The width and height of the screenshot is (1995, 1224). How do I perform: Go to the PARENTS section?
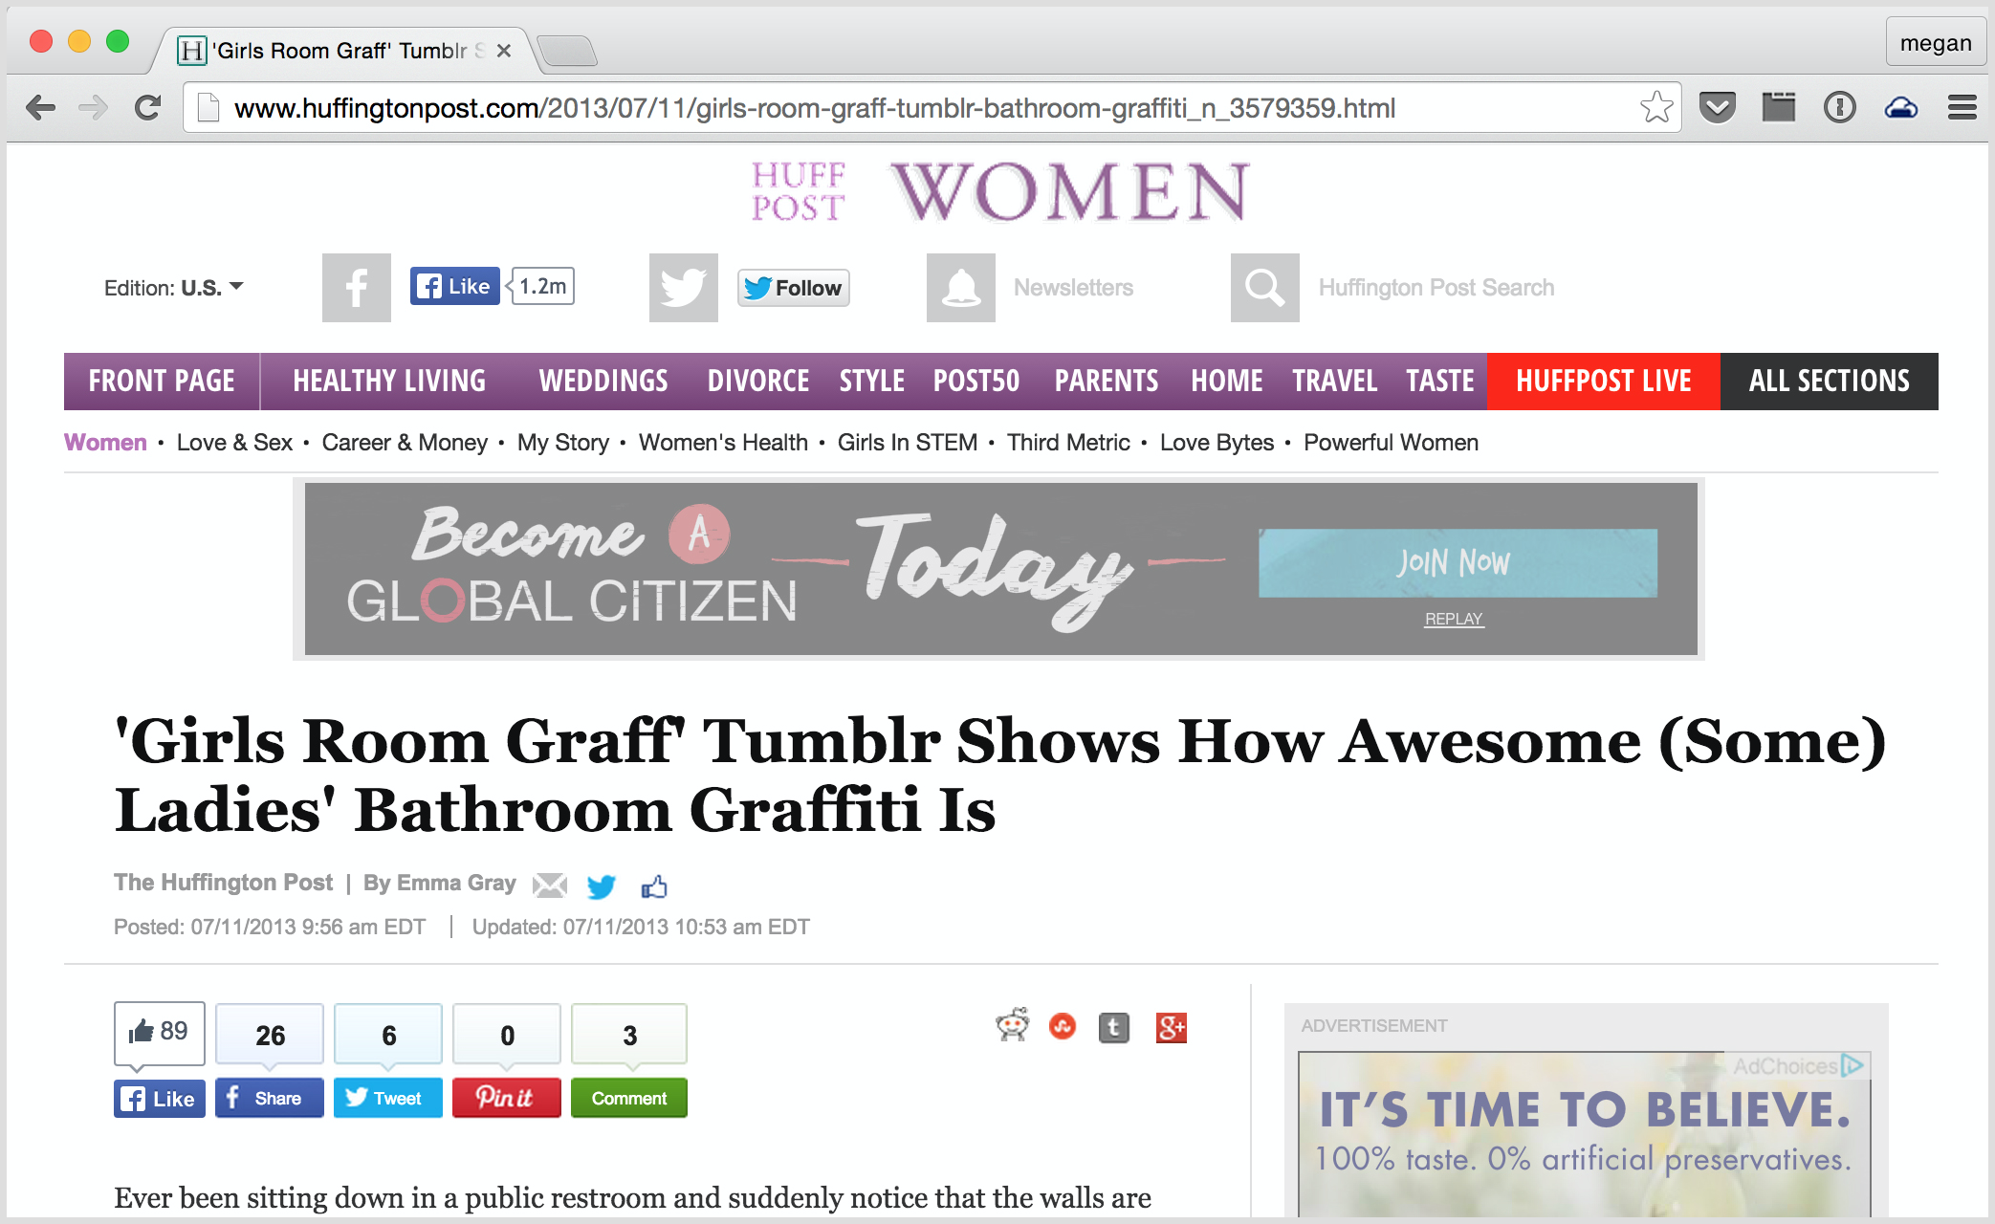1107,382
